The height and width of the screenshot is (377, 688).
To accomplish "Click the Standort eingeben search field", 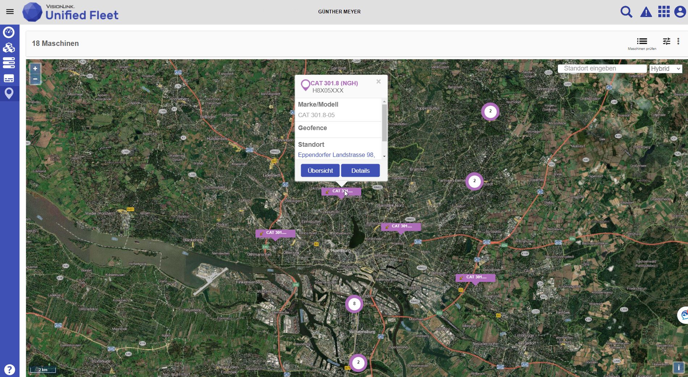I will point(602,69).
